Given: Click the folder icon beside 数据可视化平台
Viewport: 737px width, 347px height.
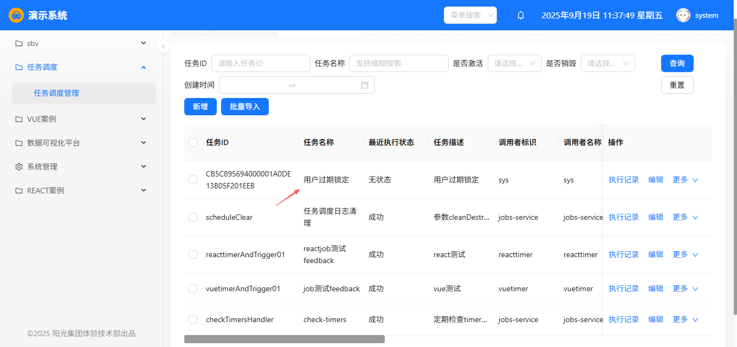Looking at the screenshot, I should point(19,143).
